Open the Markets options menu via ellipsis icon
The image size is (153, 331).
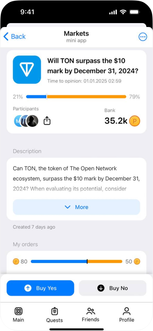tap(143, 37)
